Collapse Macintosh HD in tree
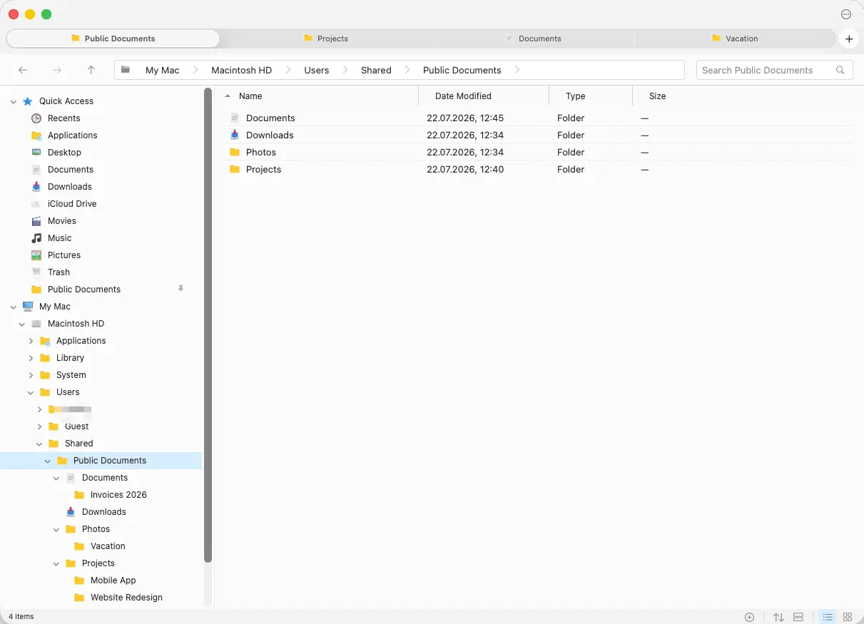864x624 pixels. click(22, 324)
